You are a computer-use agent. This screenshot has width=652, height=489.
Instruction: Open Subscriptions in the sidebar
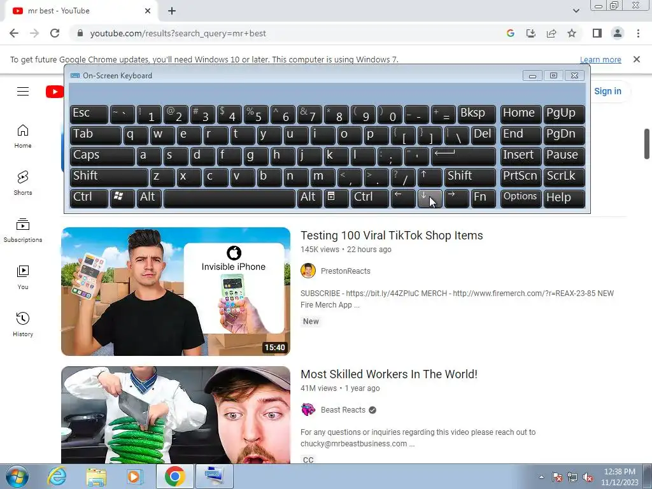pos(23,230)
